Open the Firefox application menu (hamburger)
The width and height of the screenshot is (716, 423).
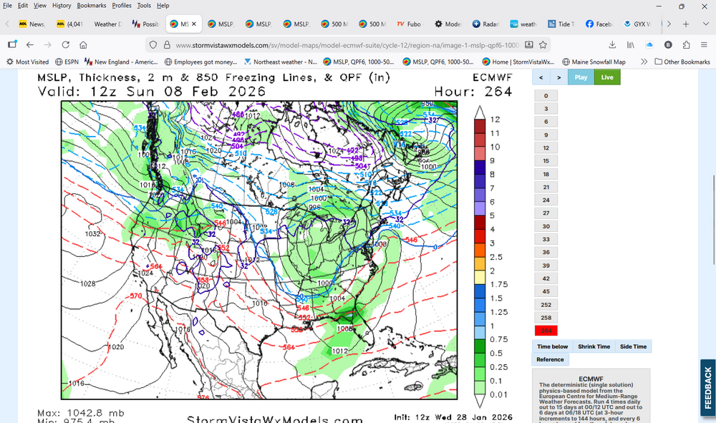(x=703, y=44)
